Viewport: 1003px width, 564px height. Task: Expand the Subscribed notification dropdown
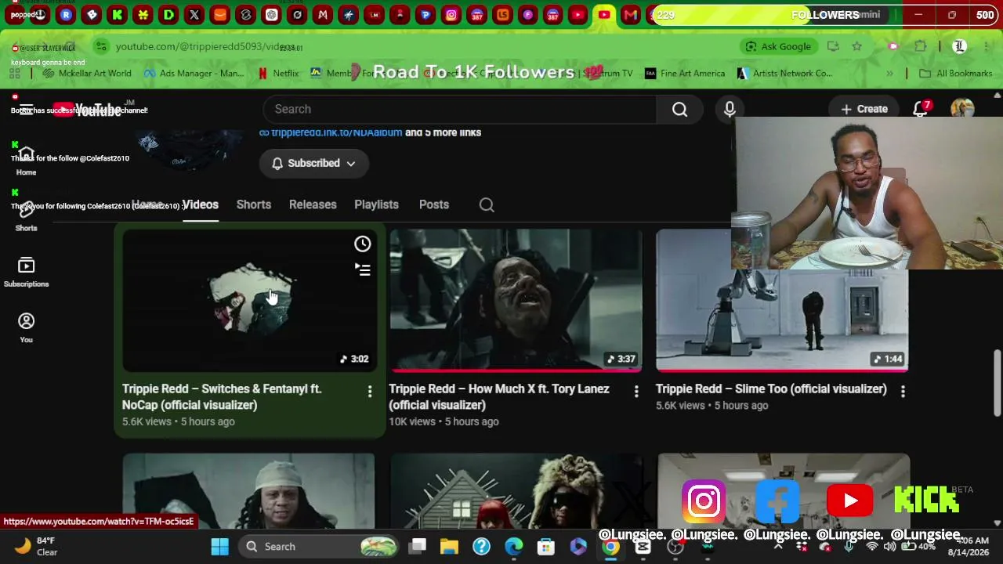[x=313, y=163]
